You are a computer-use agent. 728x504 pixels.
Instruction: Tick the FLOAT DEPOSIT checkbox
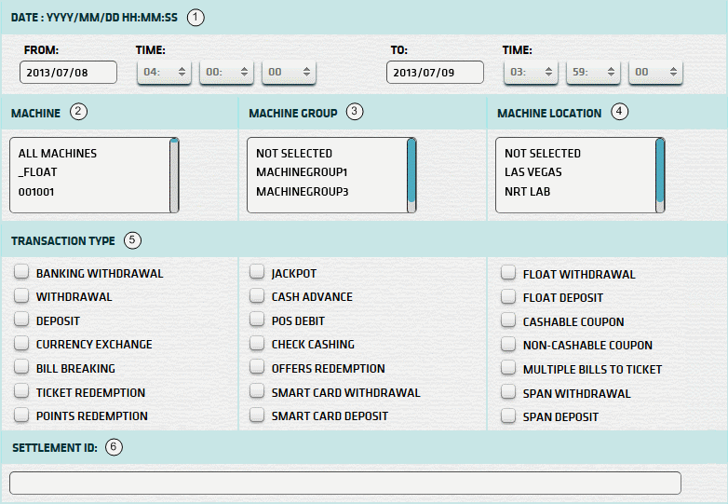click(507, 297)
